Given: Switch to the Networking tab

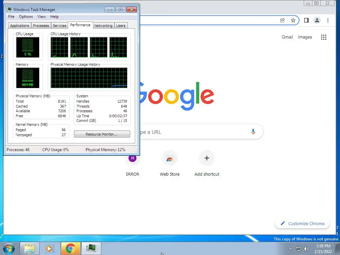Looking at the screenshot, I should (104, 26).
